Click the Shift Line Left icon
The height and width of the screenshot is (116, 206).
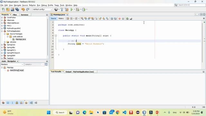click(x=112, y=19)
